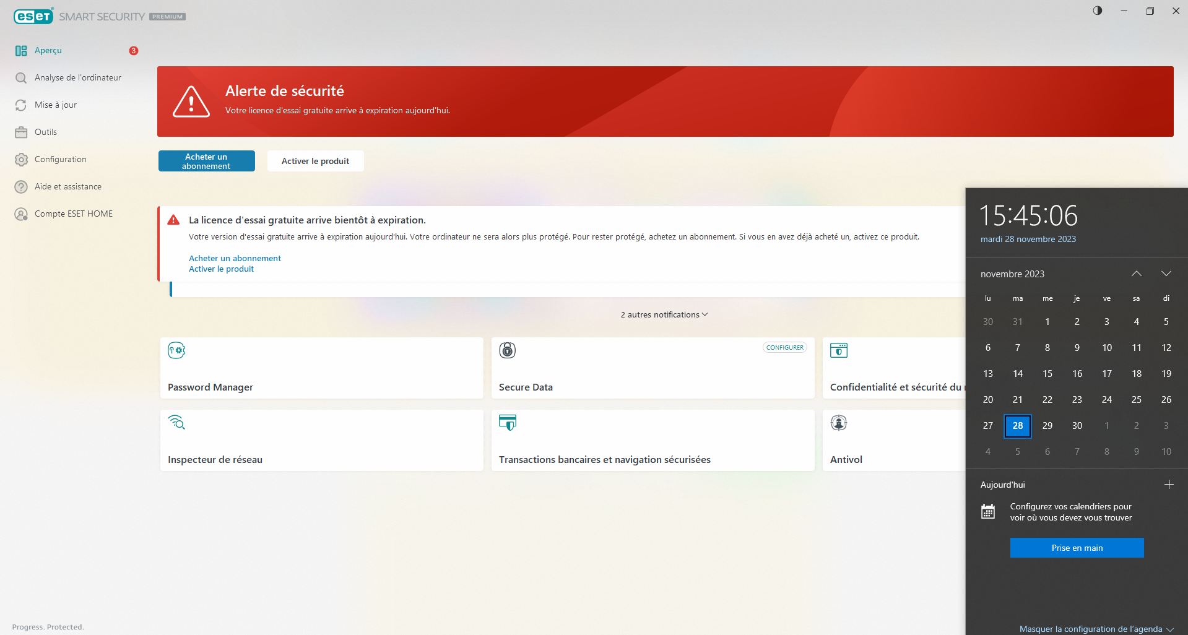Viewport: 1188px width, 635px height.
Task: Add an event with the plus icon
Action: tap(1169, 485)
